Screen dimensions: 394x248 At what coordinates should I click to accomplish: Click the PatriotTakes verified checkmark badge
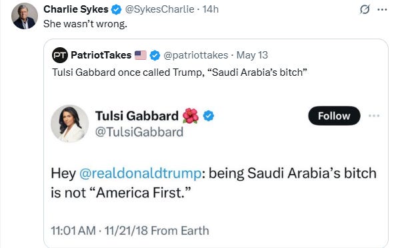click(x=155, y=55)
